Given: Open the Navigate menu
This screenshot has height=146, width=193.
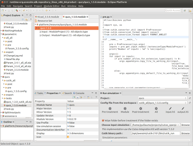Looking at the screenshot, I should point(18,6).
